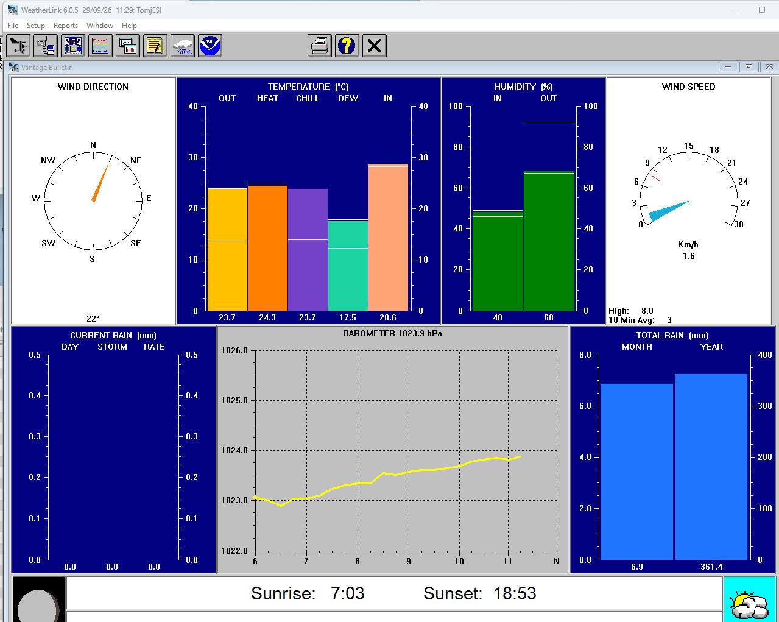The image size is (779, 622).
Task: Click the partly cloudy forecast icon
Action: point(750,600)
